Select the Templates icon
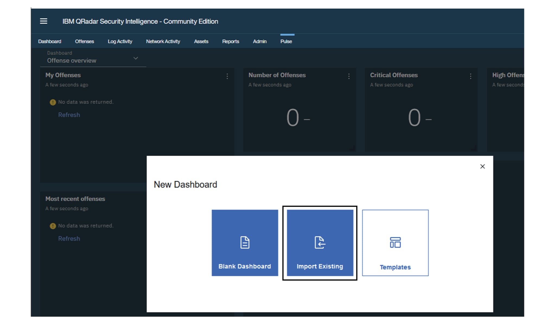Screen dimensions: 555x324 [x=395, y=243]
